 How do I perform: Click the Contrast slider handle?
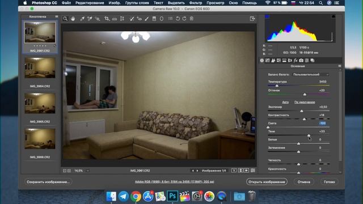(304, 119)
